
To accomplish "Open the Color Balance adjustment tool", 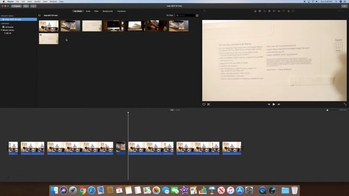I will 255,11.
